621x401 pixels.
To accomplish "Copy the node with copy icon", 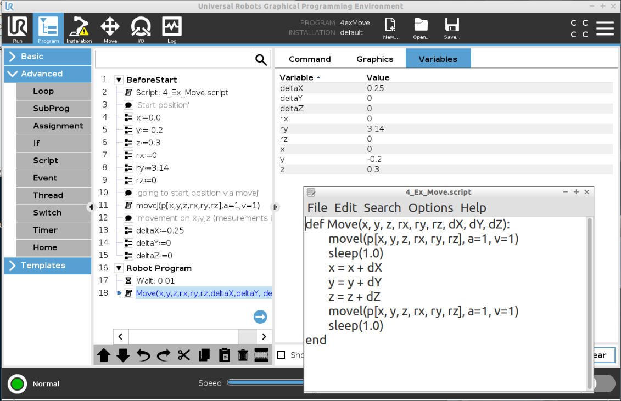I will point(204,355).
